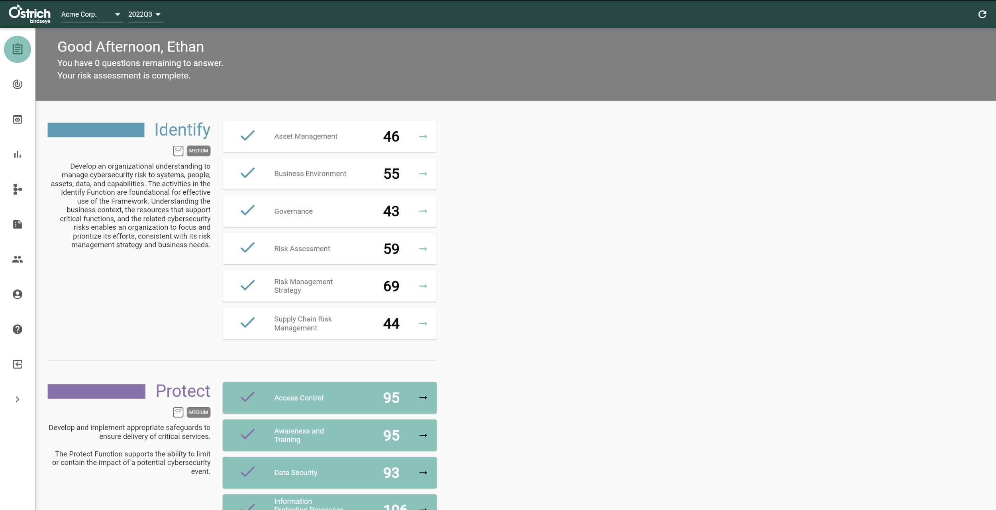Open the bar chart reports view
This screenshot has width=996, height=510.
(x=18, y=154)
